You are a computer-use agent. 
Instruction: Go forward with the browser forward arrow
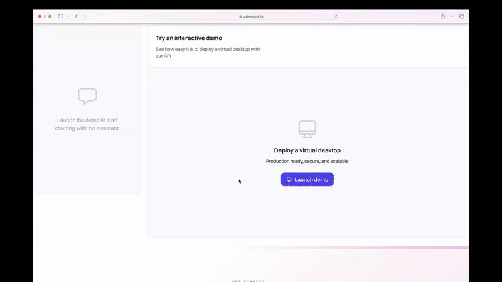(85, 16)
